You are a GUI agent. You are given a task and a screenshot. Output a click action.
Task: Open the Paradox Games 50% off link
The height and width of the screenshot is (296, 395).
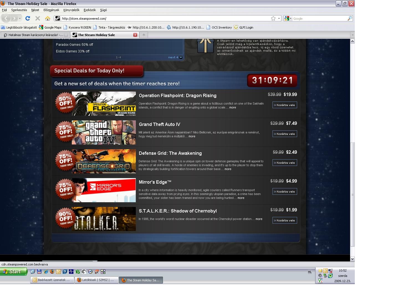point(75,45)
